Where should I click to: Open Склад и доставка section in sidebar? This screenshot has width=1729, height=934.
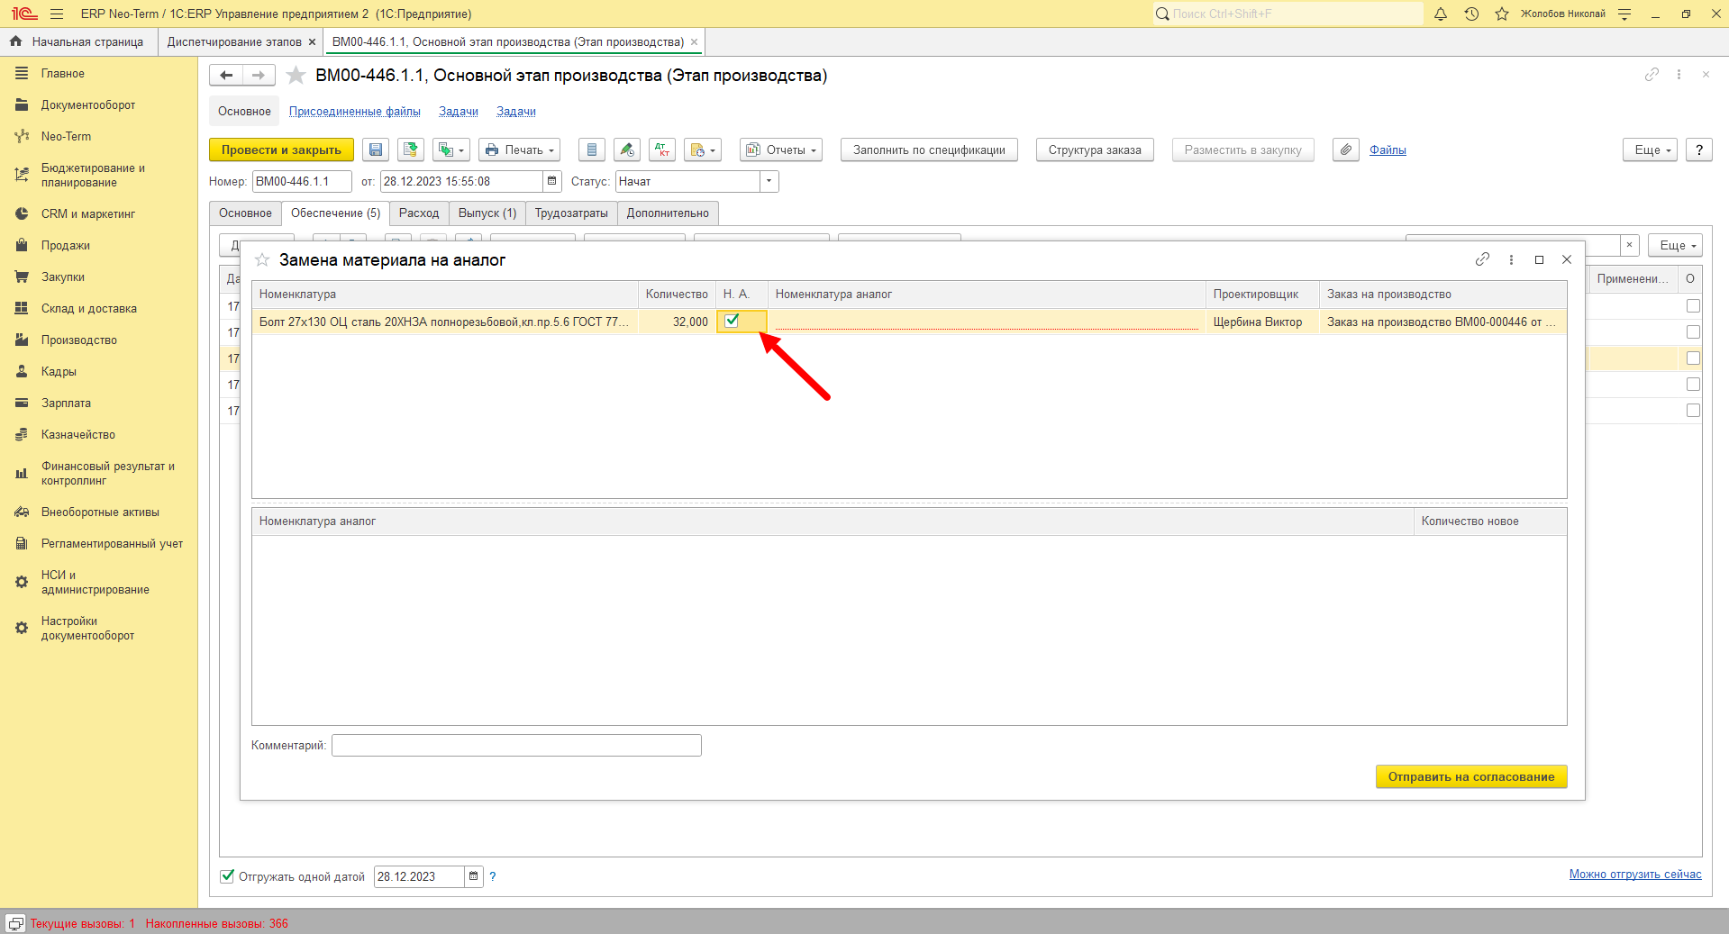[x=89, y=309]
